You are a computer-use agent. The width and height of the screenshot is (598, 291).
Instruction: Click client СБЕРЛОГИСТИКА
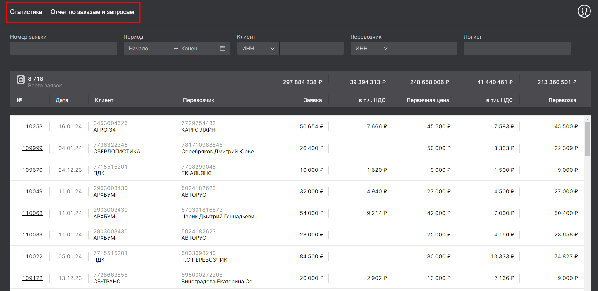[117, 151]
